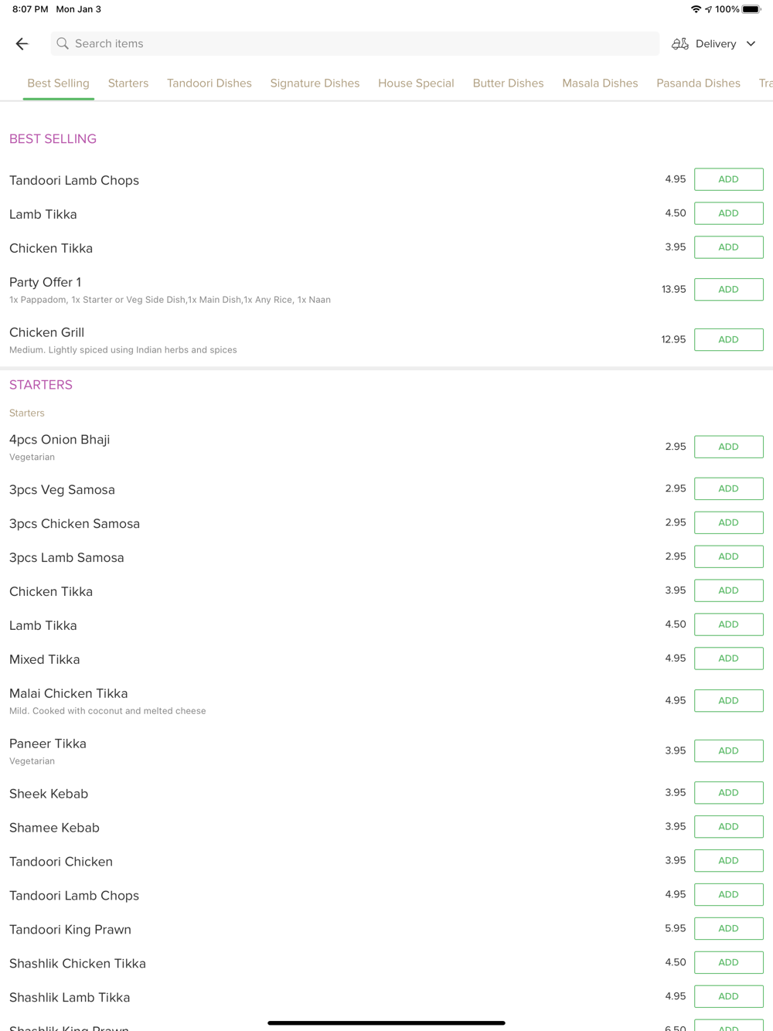Tap the delivery scooter icon

(680, 44)
